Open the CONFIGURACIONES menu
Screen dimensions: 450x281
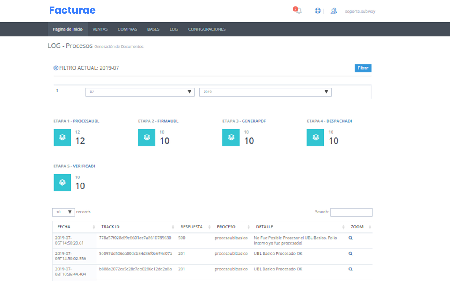coord(207,29)
